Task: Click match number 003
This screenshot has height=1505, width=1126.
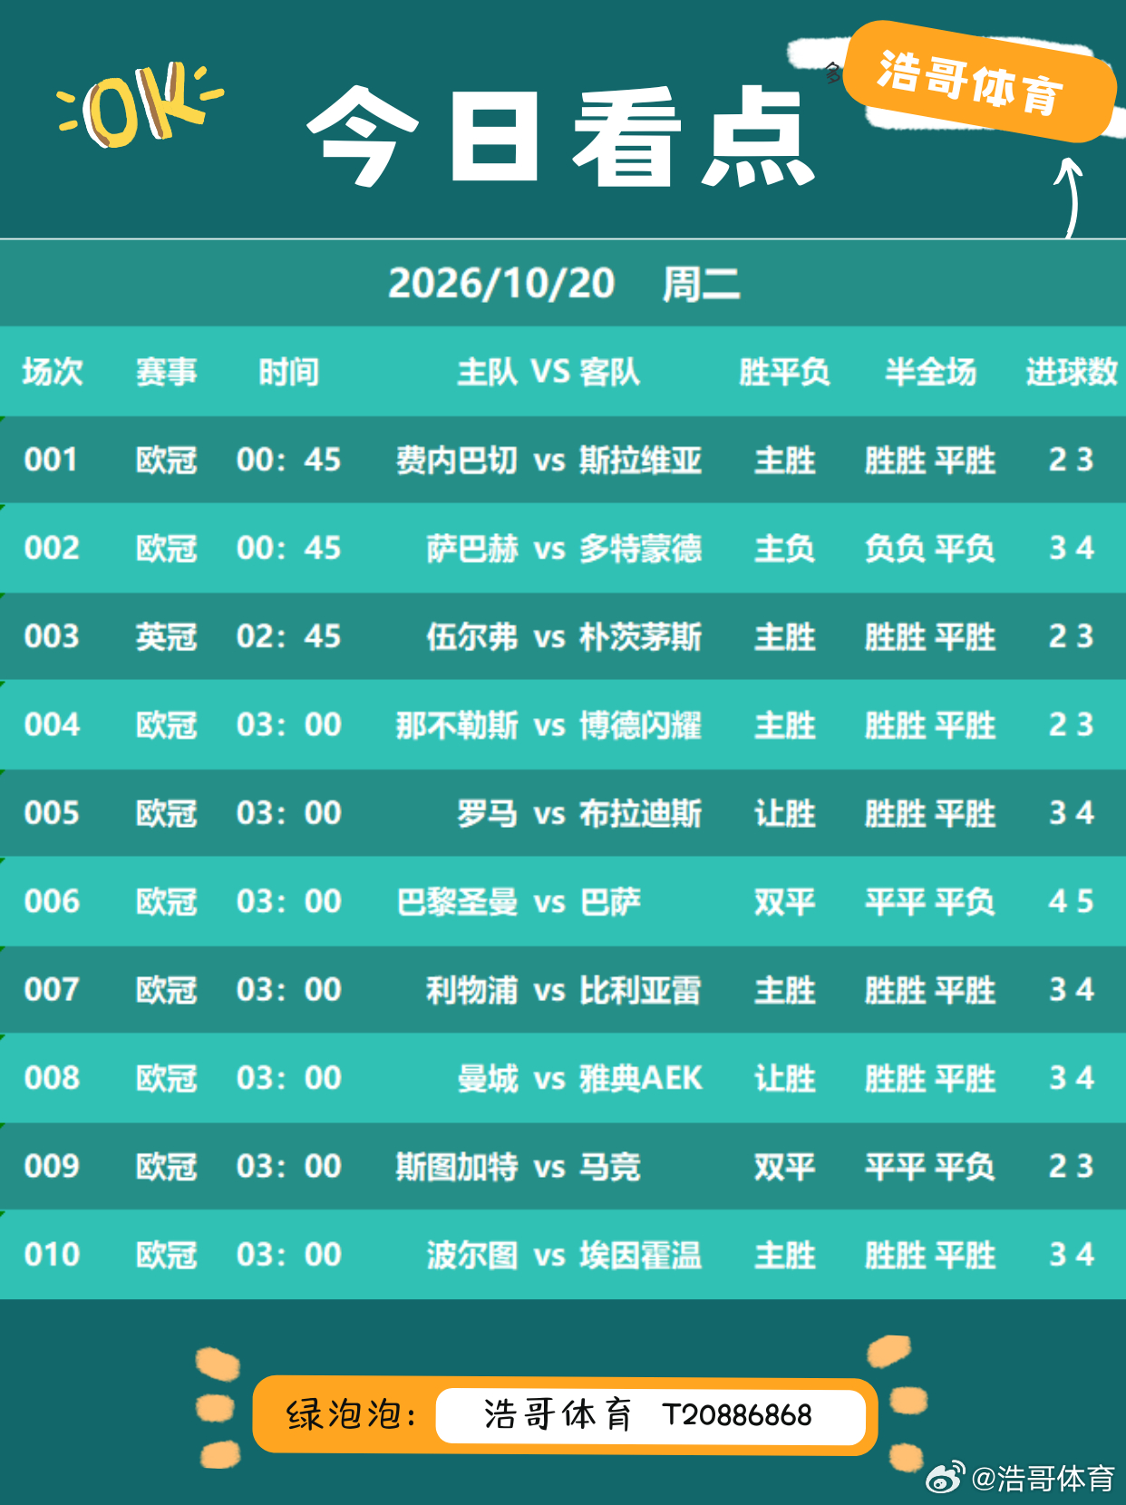Action: (52, 636)
